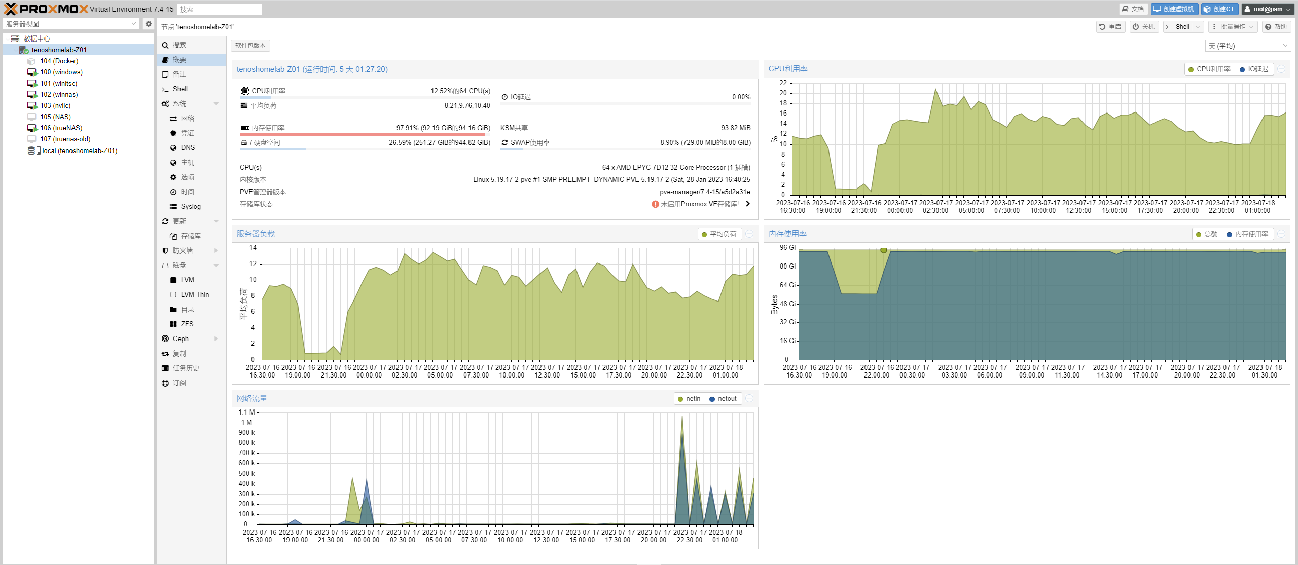
Task: Click the Ceph icon
Action: 165,339
